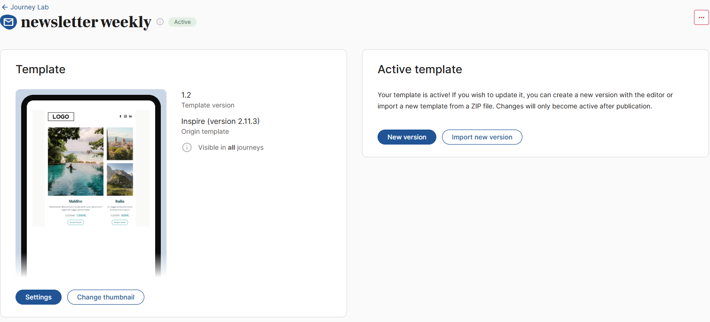Go back to Journey Lab via arrow
The width and height of the screenshot is (710, 322).
5,7
